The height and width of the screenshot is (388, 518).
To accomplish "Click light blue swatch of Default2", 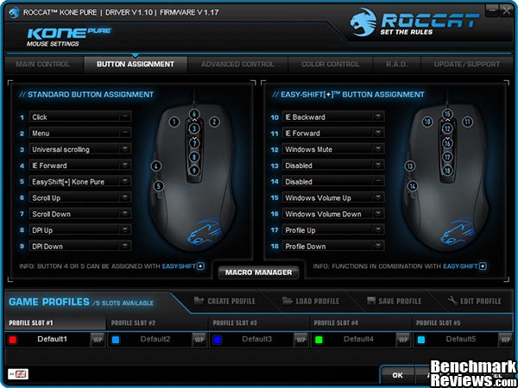I will (x=116, y=340).
